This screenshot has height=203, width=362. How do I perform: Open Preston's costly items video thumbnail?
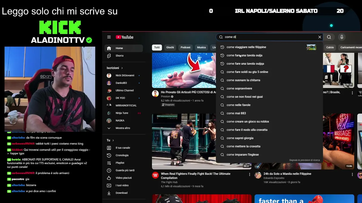click(184, 70)
